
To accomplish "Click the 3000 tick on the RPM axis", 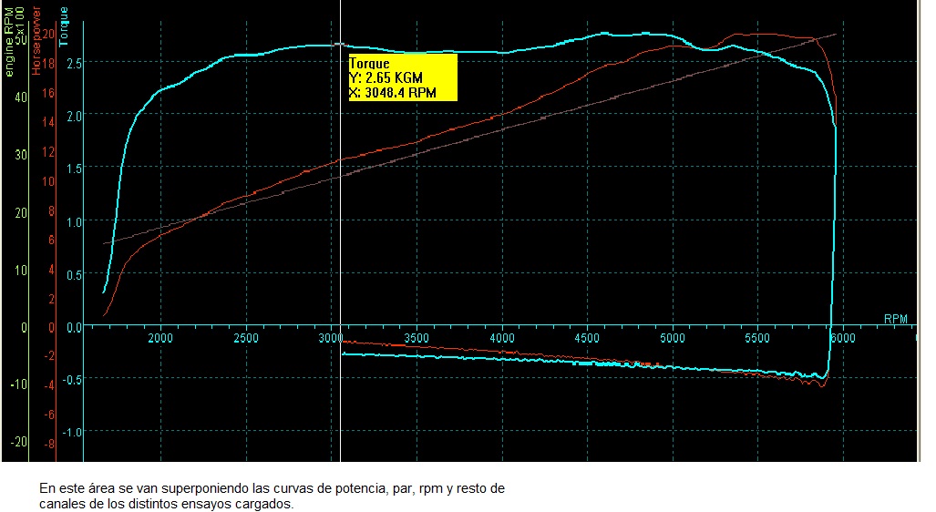I will (x=330, y=338).
